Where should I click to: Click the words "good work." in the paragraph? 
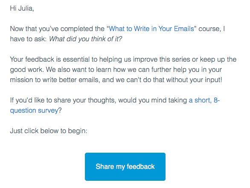(27, 70)
